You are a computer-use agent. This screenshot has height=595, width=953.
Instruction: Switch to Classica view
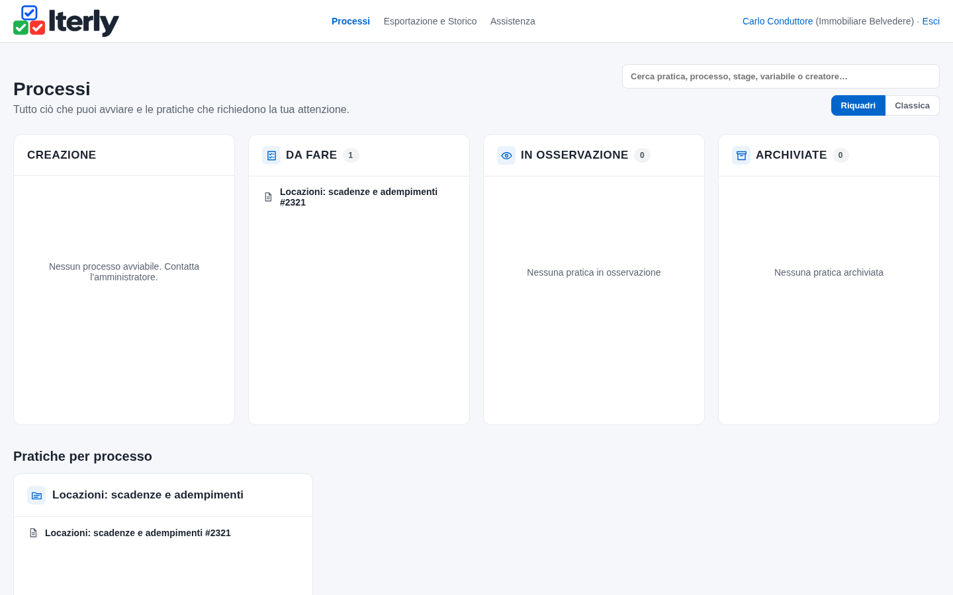[912, 106]
